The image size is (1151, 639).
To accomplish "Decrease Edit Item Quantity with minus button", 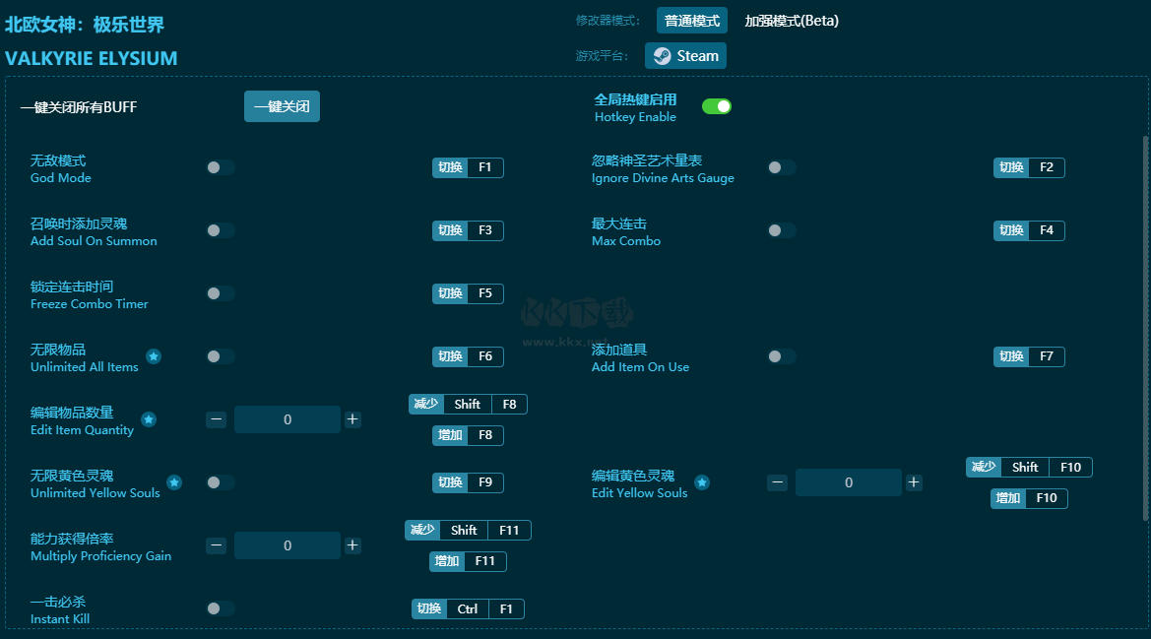I will (x=216, y=419).
